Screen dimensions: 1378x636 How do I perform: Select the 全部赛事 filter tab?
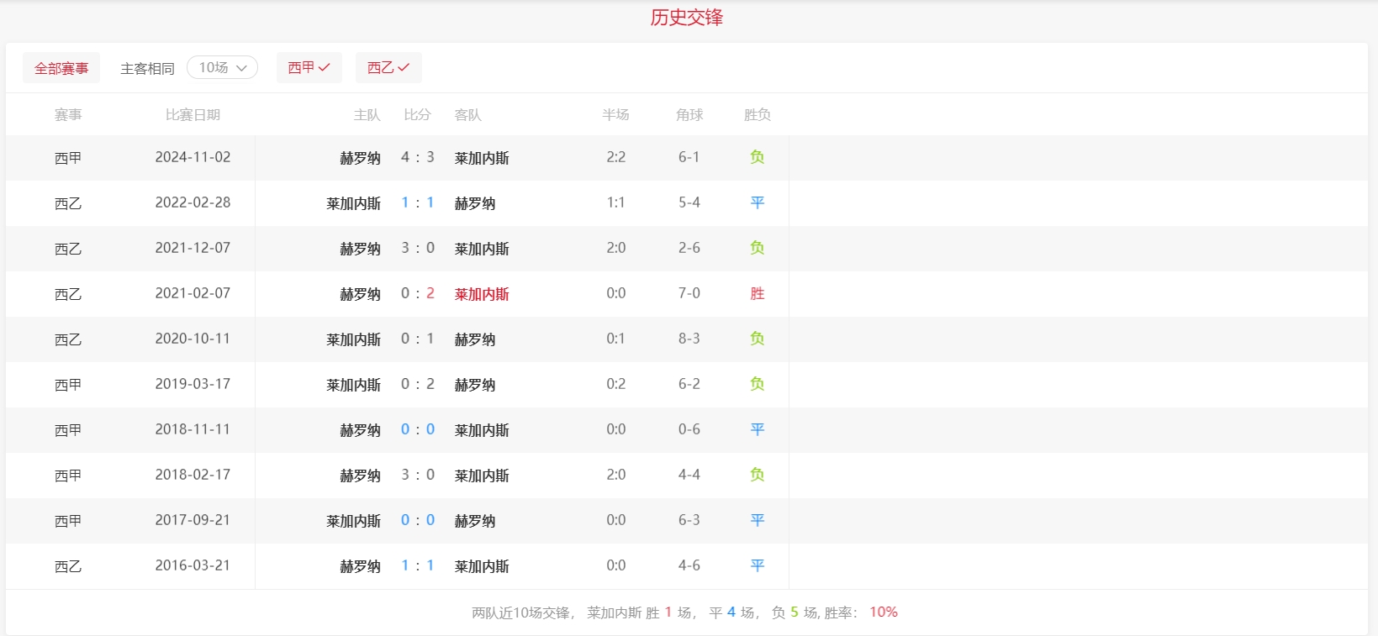coord(61,68)
